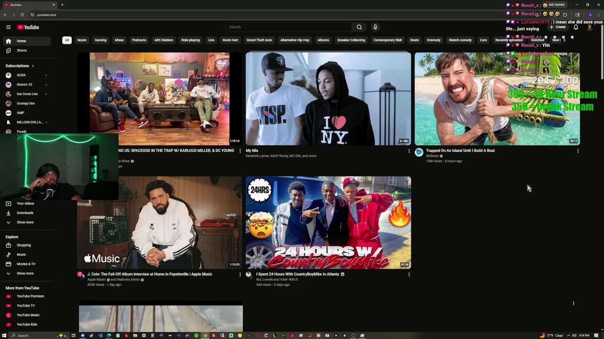Viewport: 604px width, 339px height.
Task: Select the Mixes filter chip
Action: [119, 40]
